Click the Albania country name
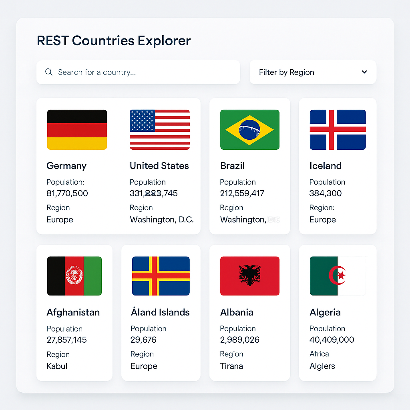The image size is (410, 410). (x=237, y=312)
